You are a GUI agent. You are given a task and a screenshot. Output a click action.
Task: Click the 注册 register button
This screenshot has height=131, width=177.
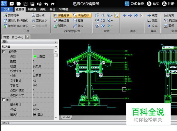(168, 4)
